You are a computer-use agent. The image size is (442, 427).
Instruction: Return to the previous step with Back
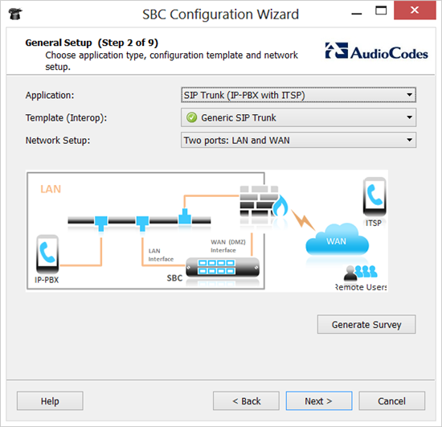246,400
